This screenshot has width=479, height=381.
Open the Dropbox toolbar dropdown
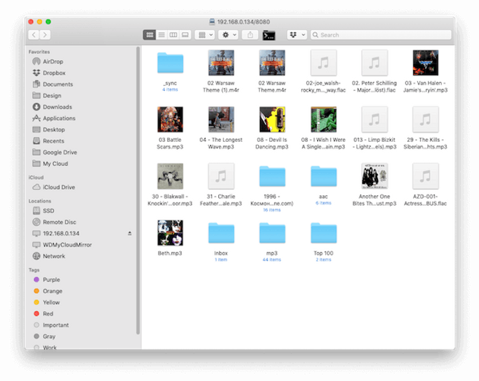[297, 35]
